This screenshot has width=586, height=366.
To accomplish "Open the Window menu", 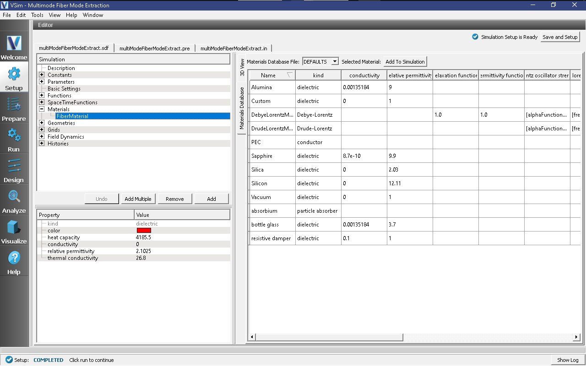I will (x=93, y=15).
